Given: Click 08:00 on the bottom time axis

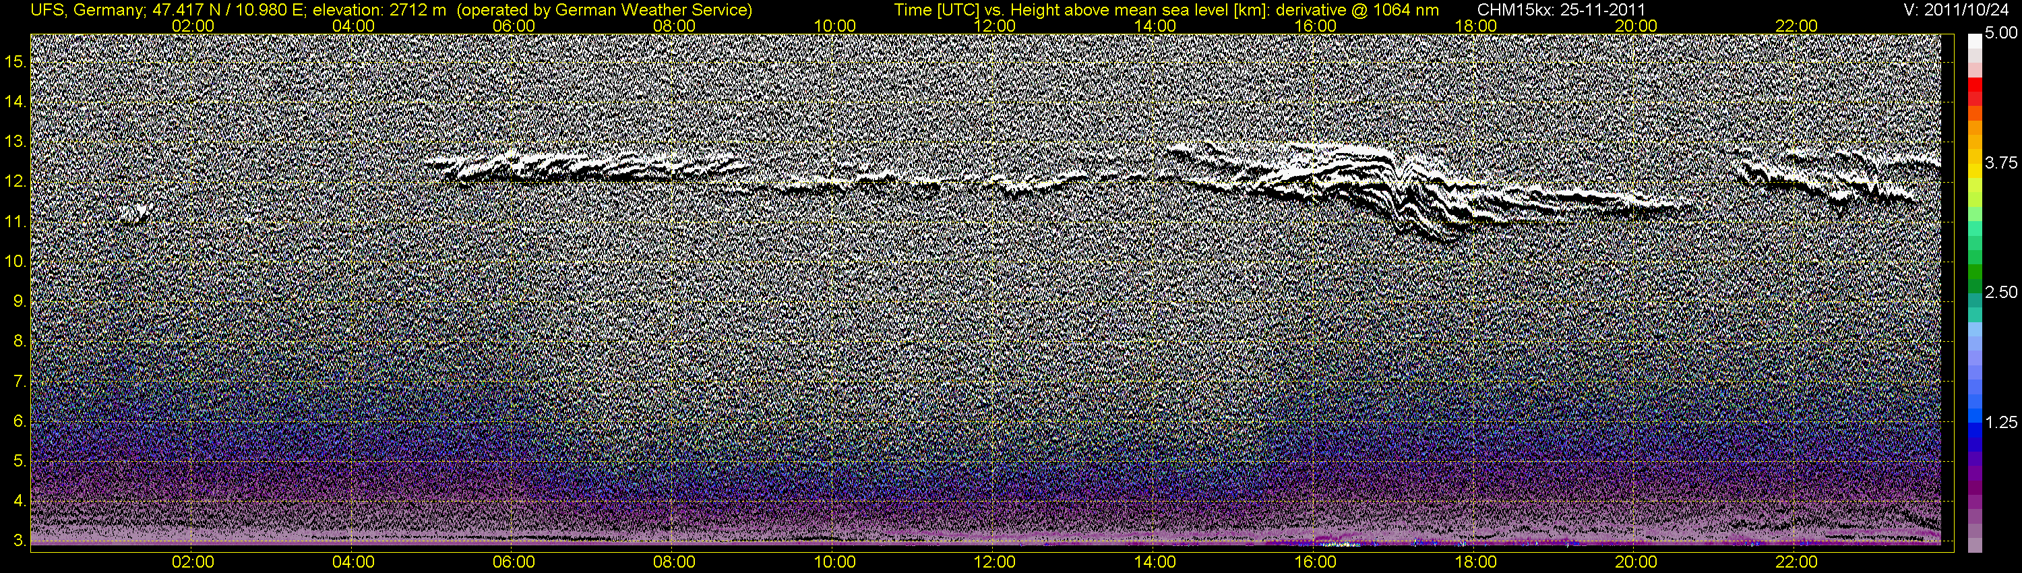Looking at the screenshot, I should point(674,563).
